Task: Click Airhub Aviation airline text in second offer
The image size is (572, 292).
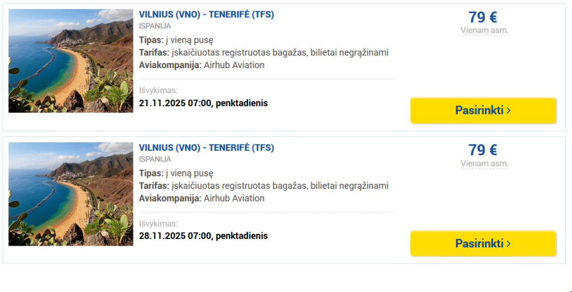Action: pos(234,198)
